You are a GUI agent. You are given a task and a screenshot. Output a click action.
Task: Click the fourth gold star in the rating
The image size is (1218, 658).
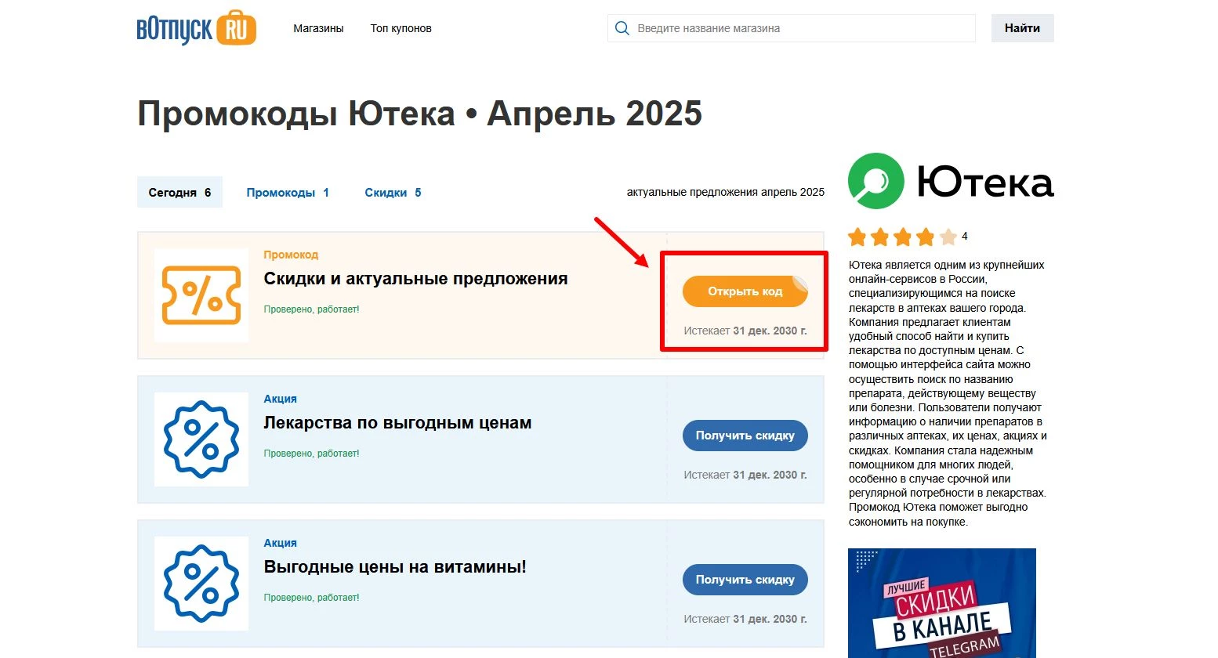(923, 236)
